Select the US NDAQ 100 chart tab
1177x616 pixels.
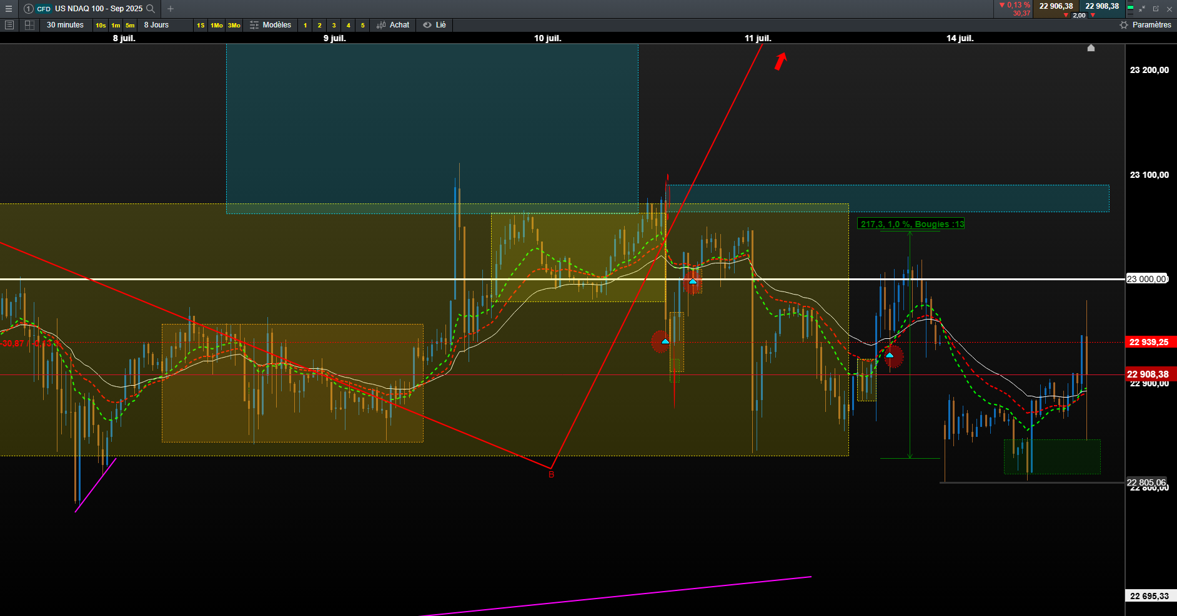[99, 9]
